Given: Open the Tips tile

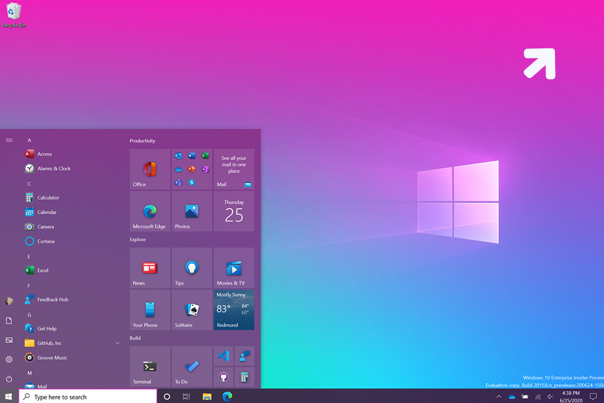Looking at the screenshot, I should (x=192, y=268).
